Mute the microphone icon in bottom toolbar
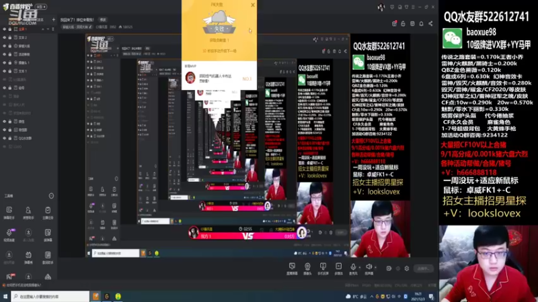This screenshot has height=302, width=538. pos(352,267)
